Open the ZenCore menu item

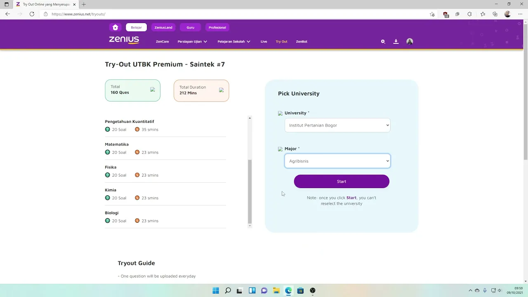[163, 42]
